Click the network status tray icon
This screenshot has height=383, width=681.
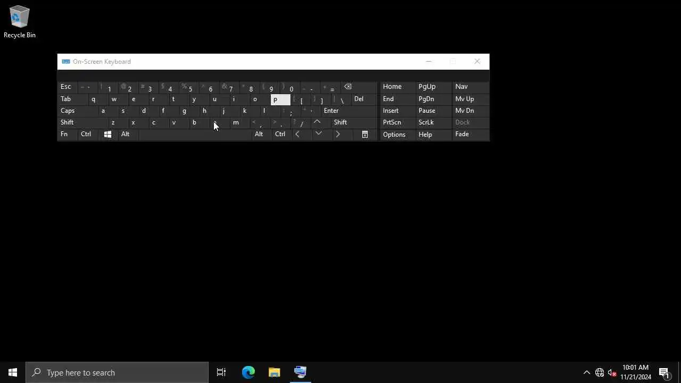600,372
